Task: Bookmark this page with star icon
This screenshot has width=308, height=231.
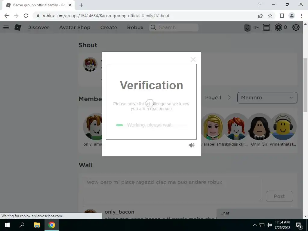Action: tap(270, 16)
